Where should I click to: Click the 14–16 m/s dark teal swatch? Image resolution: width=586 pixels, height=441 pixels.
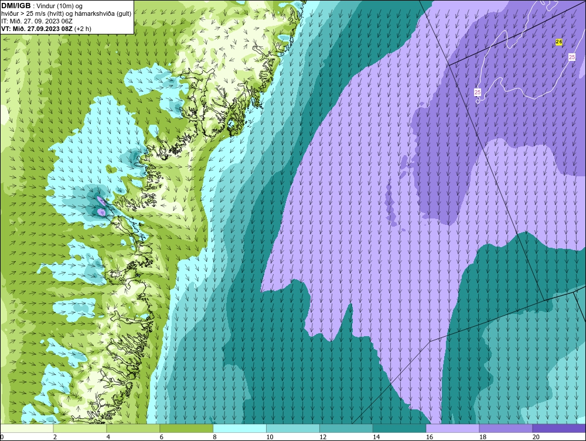[400, 428]
